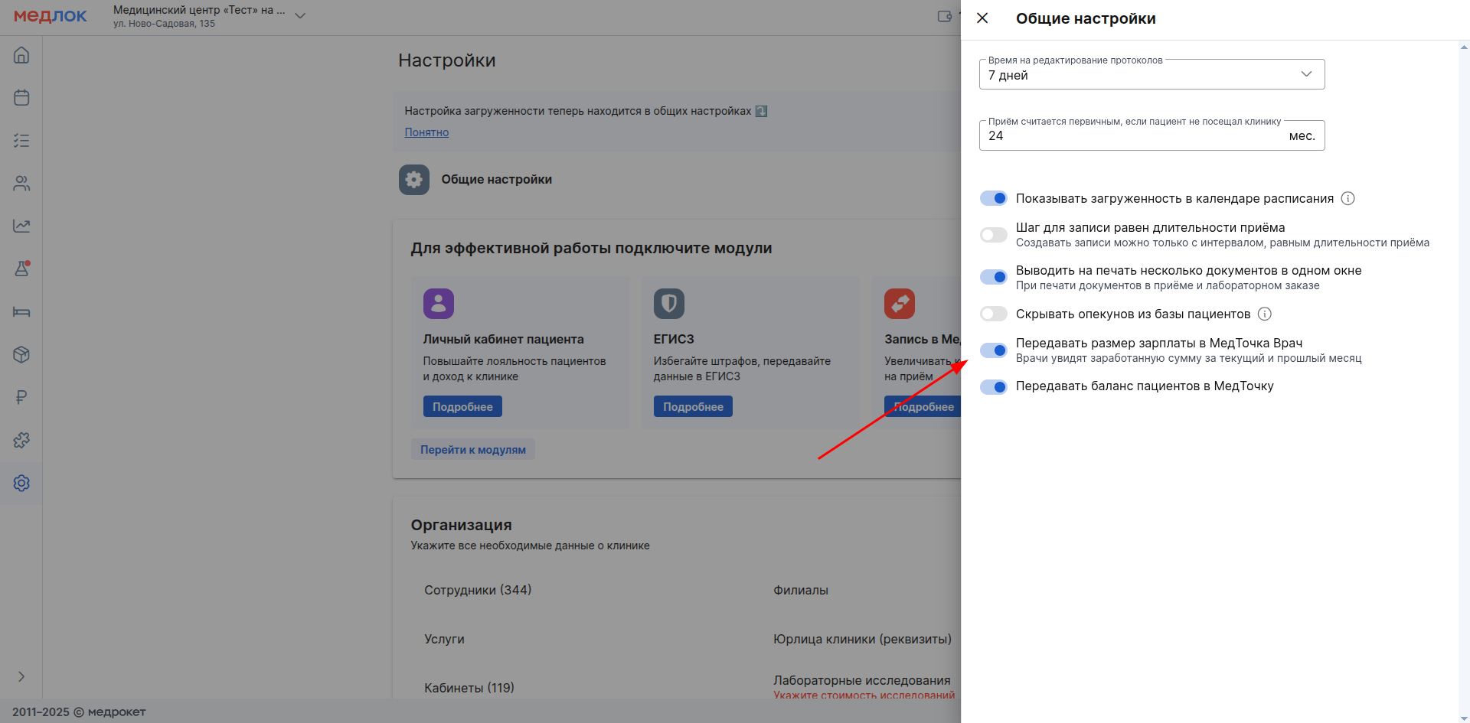Open the laboratory flask icon

[x=21, y=269]
